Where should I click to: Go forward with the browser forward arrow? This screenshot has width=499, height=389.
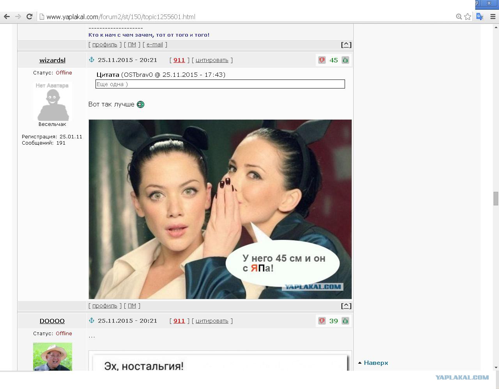coord(18,16)
